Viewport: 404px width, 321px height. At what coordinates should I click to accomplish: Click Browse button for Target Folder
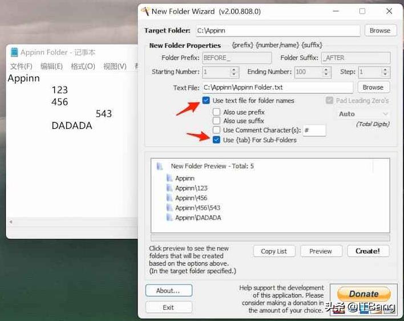pos(380,31)
